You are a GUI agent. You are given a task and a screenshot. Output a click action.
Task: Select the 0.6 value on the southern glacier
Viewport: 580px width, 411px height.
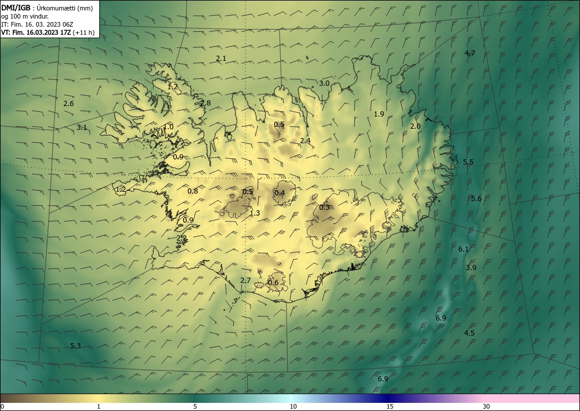tap(273, 283)
